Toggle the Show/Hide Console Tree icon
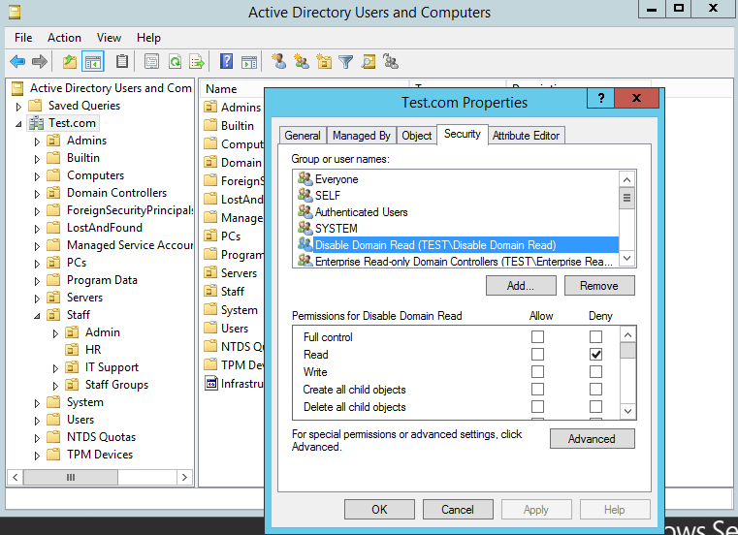 (93, 61)
